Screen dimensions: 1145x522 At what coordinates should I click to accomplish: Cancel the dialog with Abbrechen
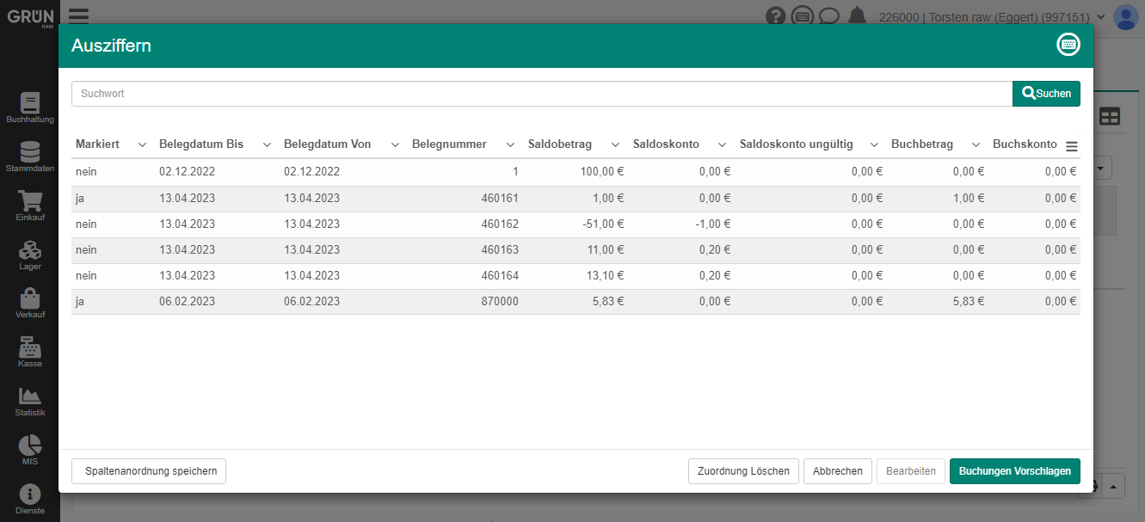coord(837,471)
